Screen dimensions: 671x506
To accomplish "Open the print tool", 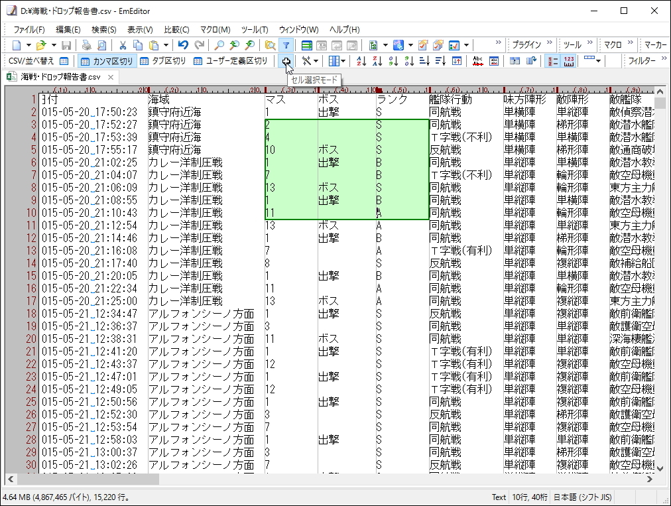I will tap(86, 45).
